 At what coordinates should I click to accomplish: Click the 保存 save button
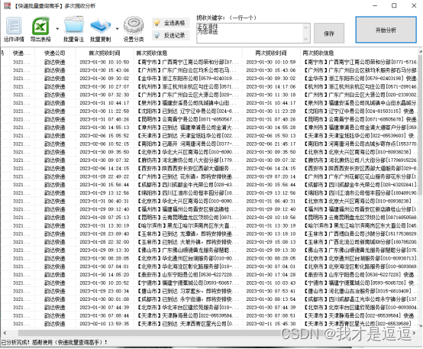(x=329, y=33)
